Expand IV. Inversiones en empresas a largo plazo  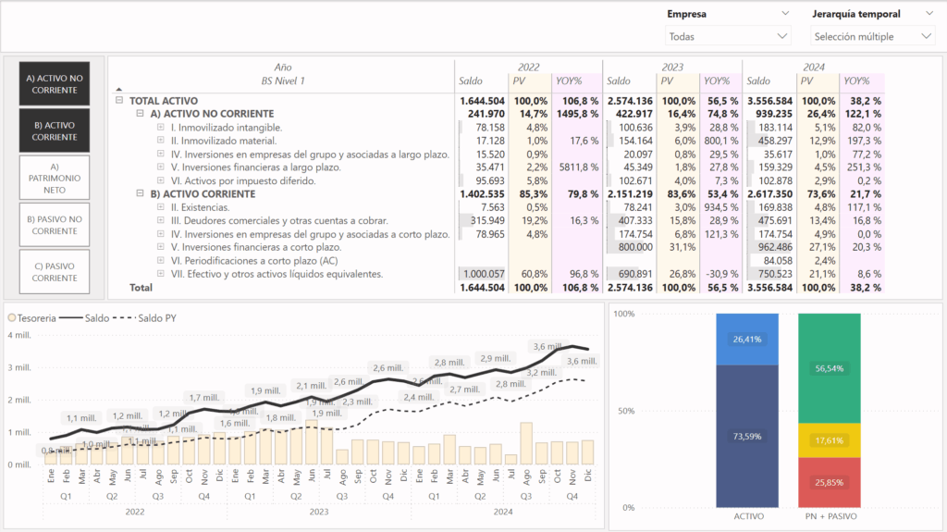tap(161, 154)
